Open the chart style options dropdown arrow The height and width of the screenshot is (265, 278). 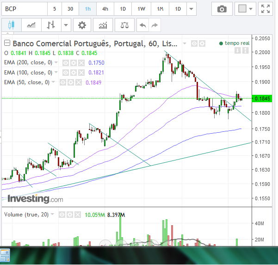coord(67,25)
